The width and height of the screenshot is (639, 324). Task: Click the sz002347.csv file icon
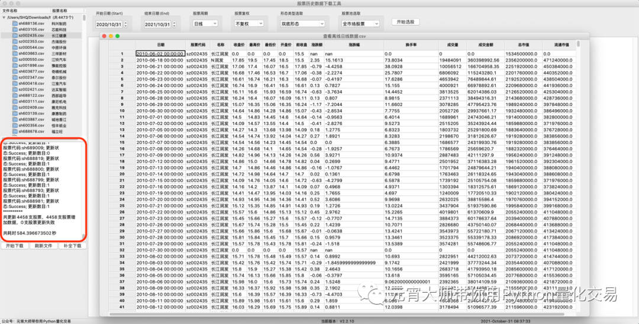click(x=15, y=77)
